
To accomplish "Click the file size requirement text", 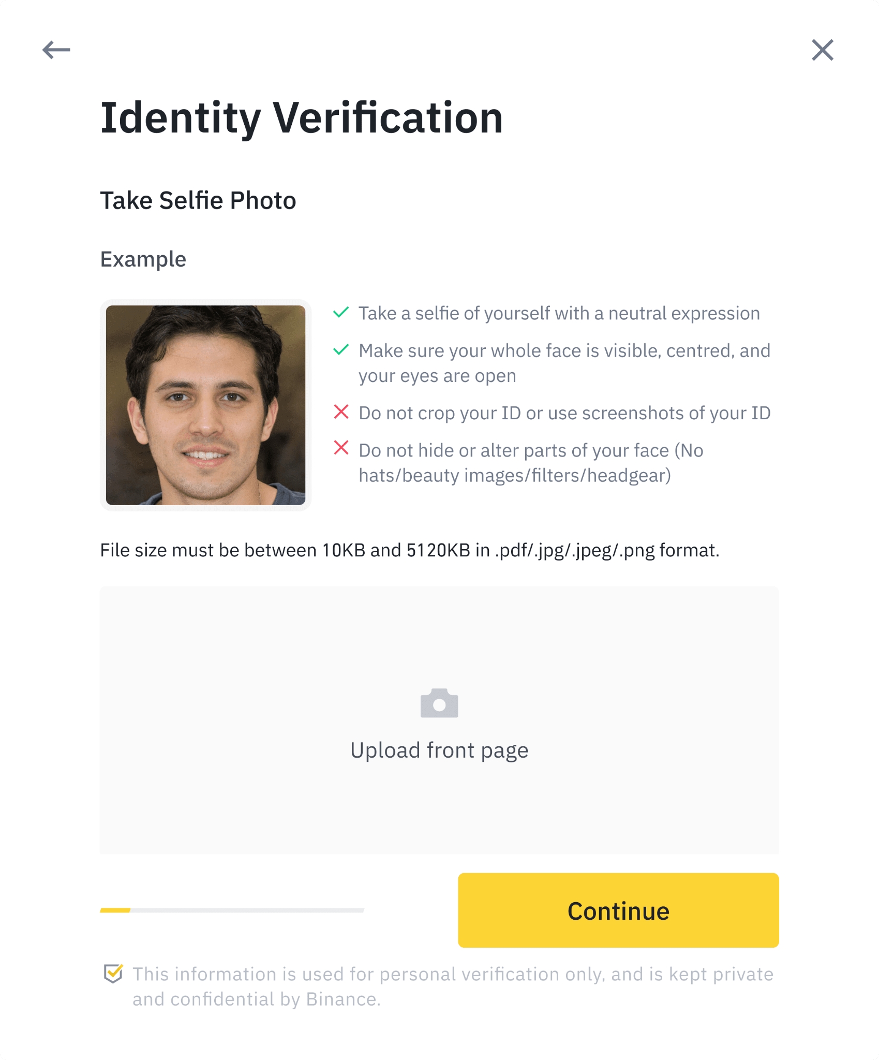I will tap(409, 550).
